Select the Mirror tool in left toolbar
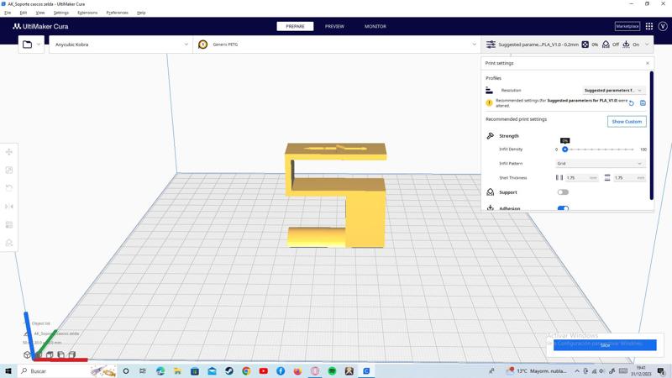The height and width of the screenshot is (378, 672). (x=8, y=207)
